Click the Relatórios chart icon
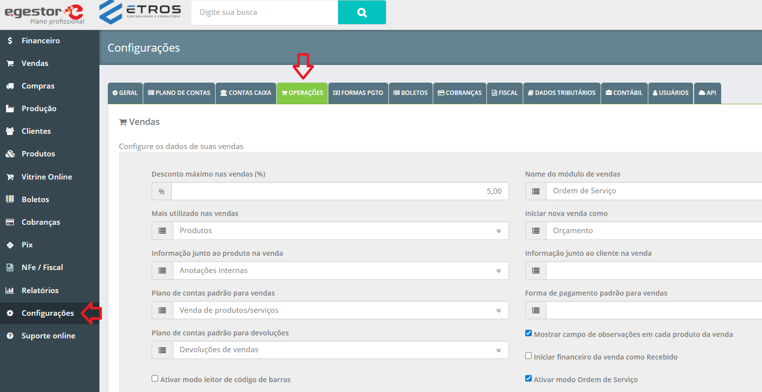 10,291
